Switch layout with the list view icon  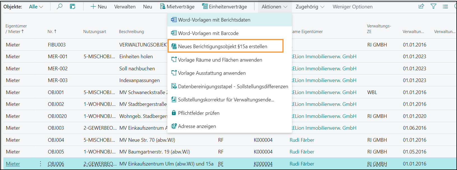(x=445, y=6)
